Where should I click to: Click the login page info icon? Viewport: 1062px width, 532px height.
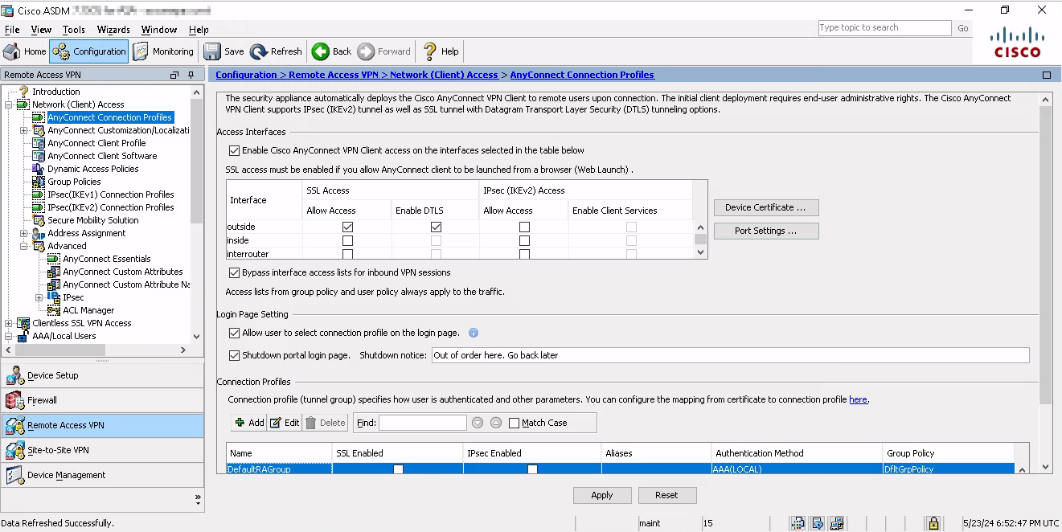click(x=474, y=333)
